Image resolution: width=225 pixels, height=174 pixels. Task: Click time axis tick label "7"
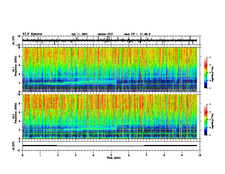pos(147,155)
